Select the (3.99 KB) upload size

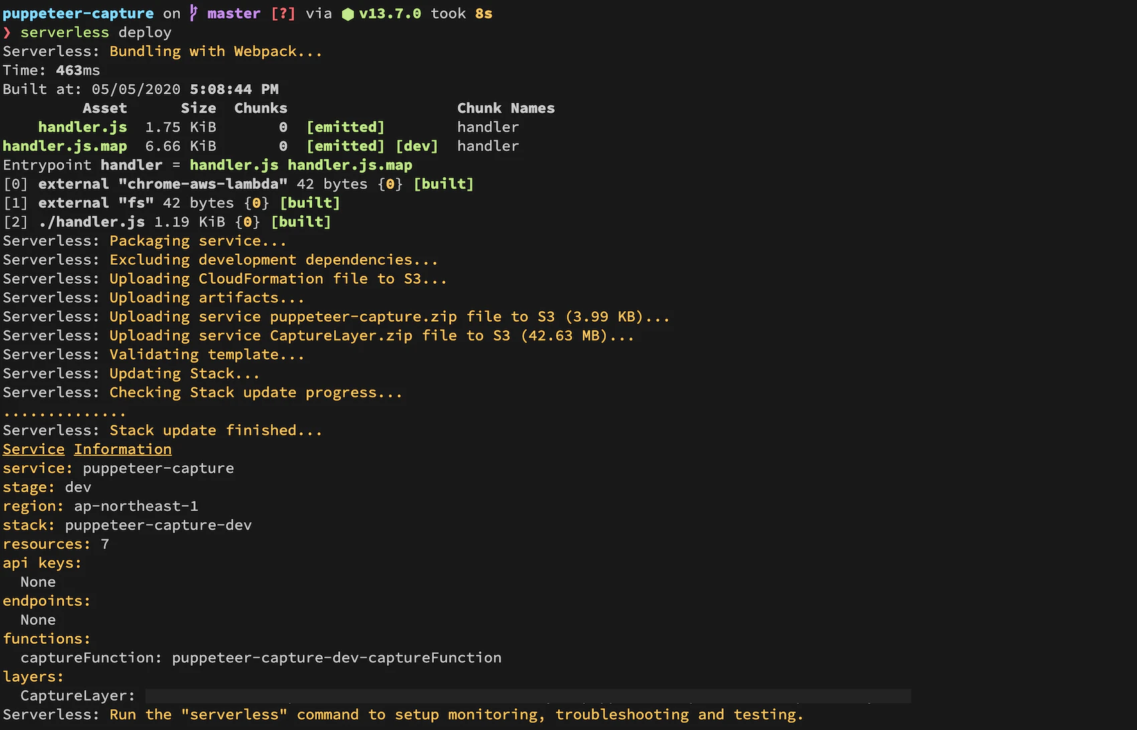(604, 317)
